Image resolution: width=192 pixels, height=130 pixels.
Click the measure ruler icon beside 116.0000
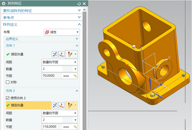pos(75,127)
